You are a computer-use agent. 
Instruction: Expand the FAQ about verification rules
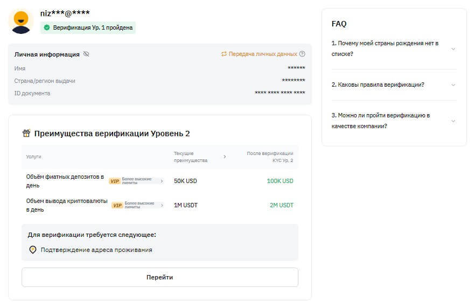394,85
